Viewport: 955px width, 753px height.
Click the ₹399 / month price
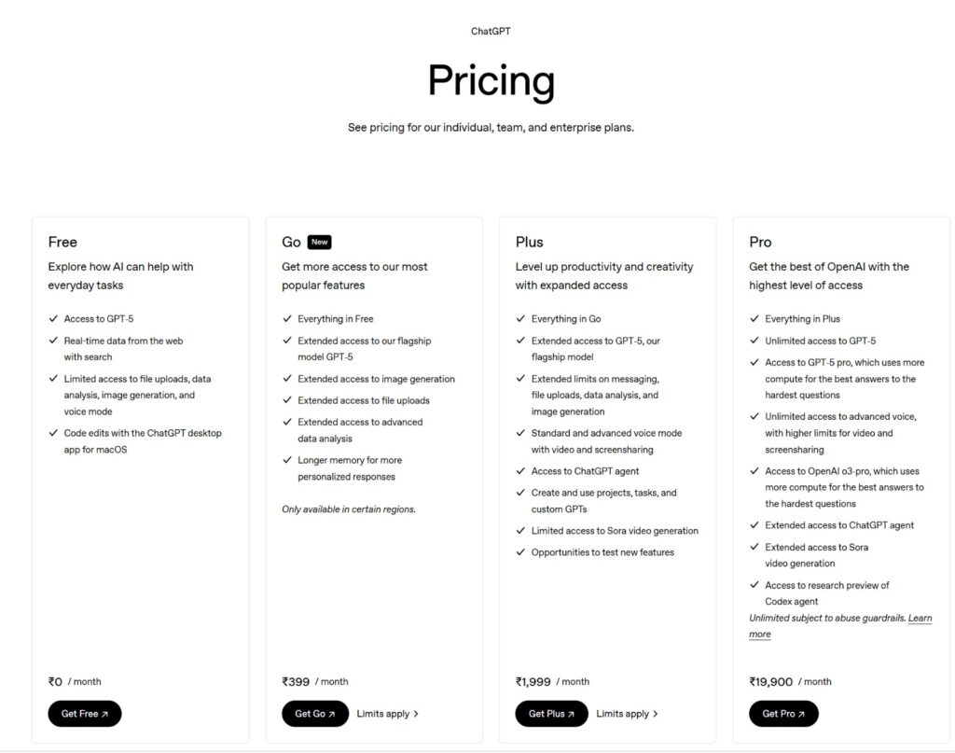coord(314,681)
